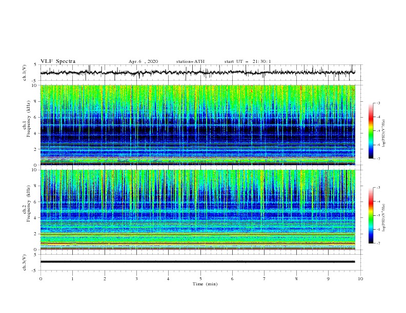Image resolution: width=406 pixels, height=313 pixels.
Task: Click inside the ch.1 spectrogram panel
Action: point(197,125)
